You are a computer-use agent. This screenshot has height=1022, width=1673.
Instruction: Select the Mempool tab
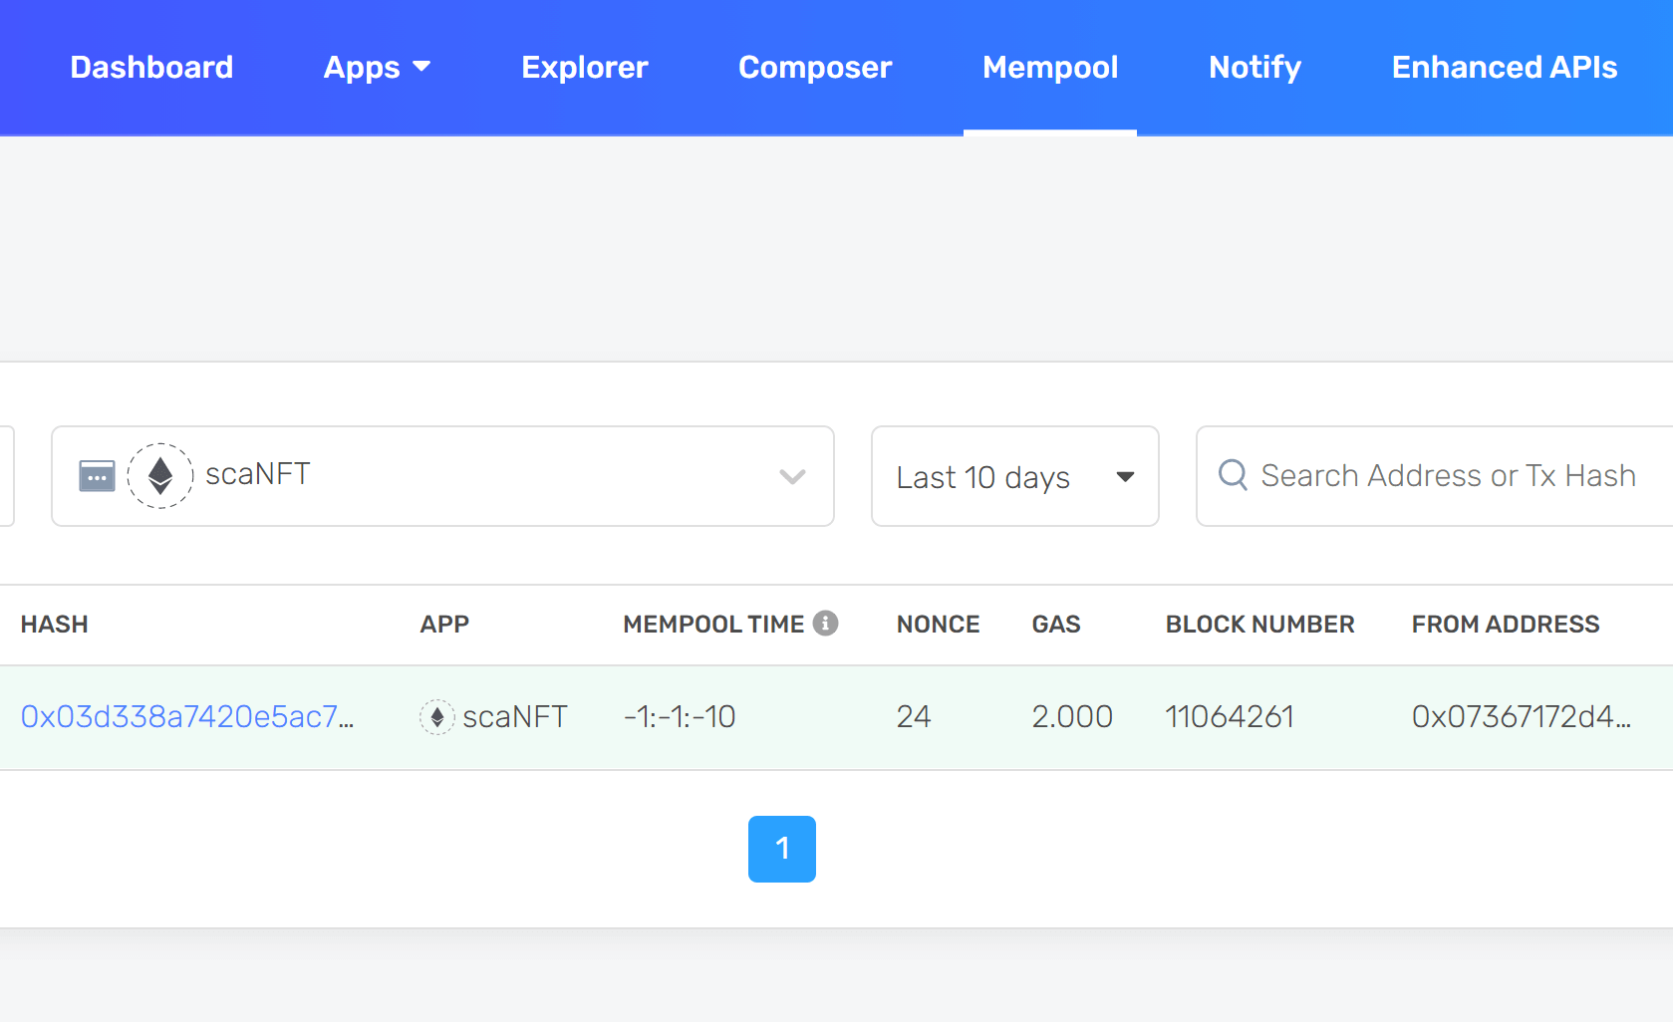1049,67
